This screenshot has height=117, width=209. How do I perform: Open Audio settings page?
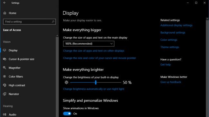tap(13, 115)
